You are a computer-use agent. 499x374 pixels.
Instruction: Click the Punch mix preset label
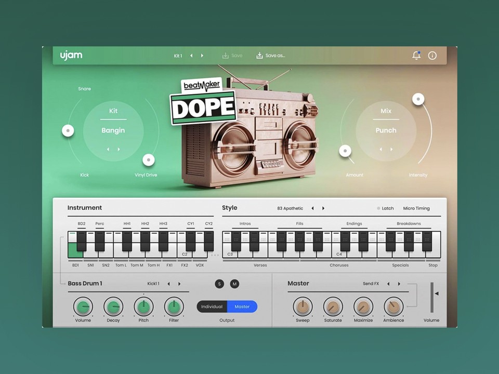[x=386, y=130]
